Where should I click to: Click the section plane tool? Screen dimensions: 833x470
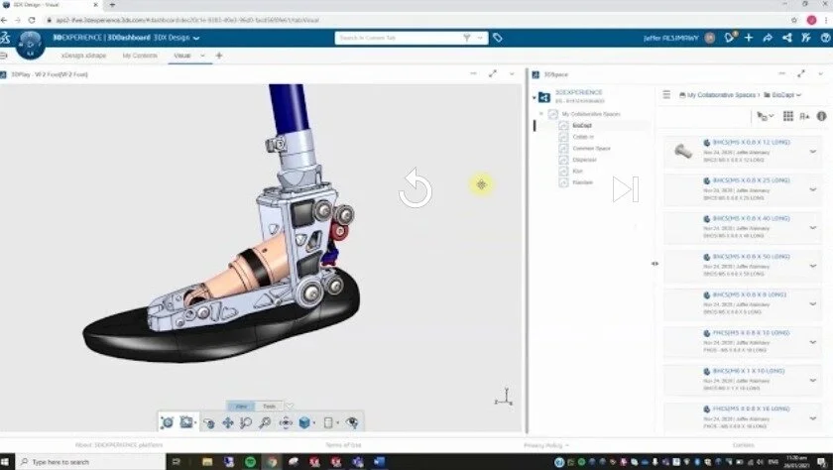point(328,422)
